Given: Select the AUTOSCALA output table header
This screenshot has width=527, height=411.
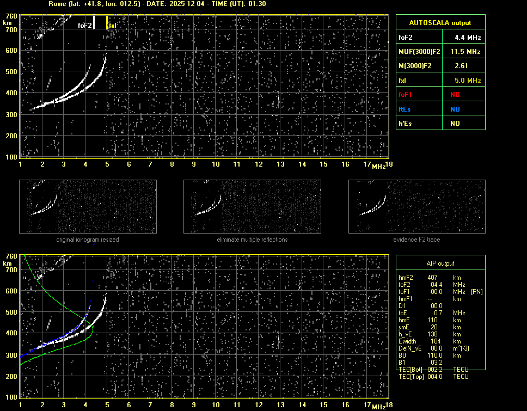Looking at the screenshot, I should pos(440,23).
